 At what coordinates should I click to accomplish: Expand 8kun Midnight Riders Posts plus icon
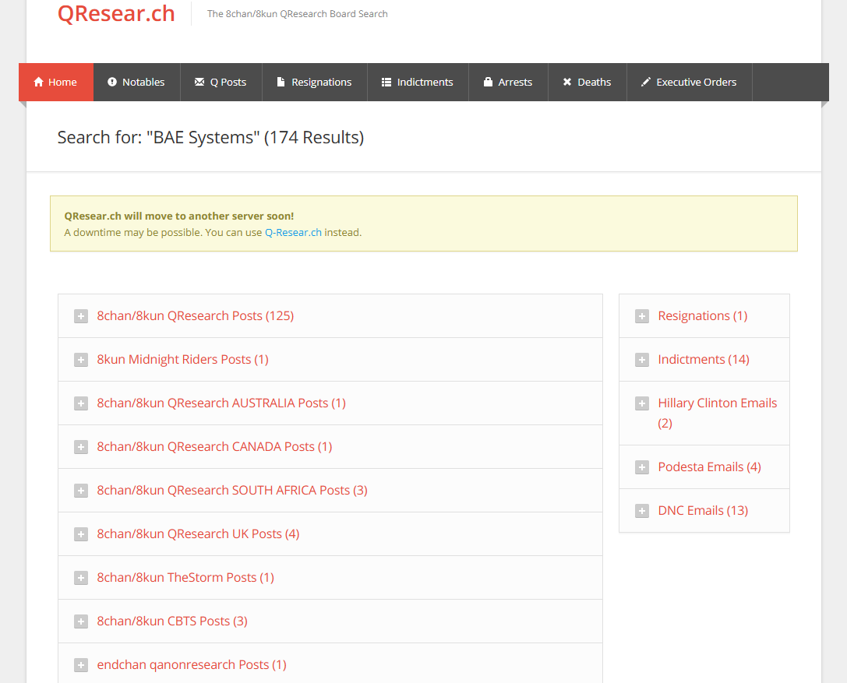tap(81, 360)
